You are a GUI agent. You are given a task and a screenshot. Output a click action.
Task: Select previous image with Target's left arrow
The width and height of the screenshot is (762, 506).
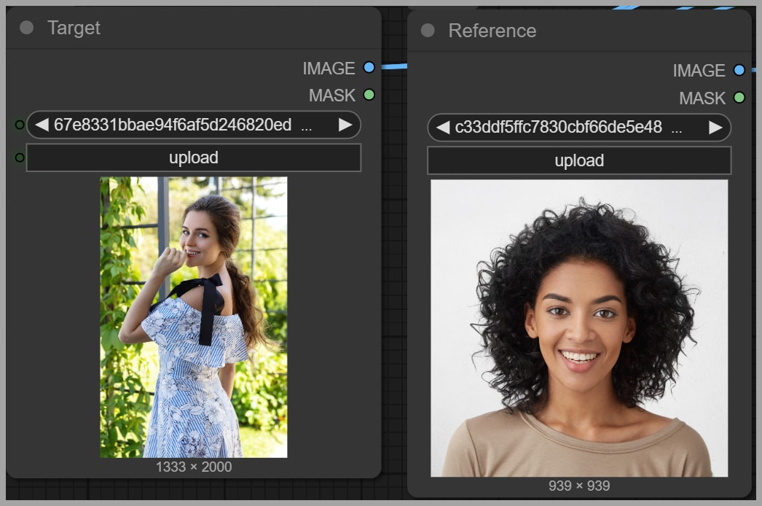(42, 125)
